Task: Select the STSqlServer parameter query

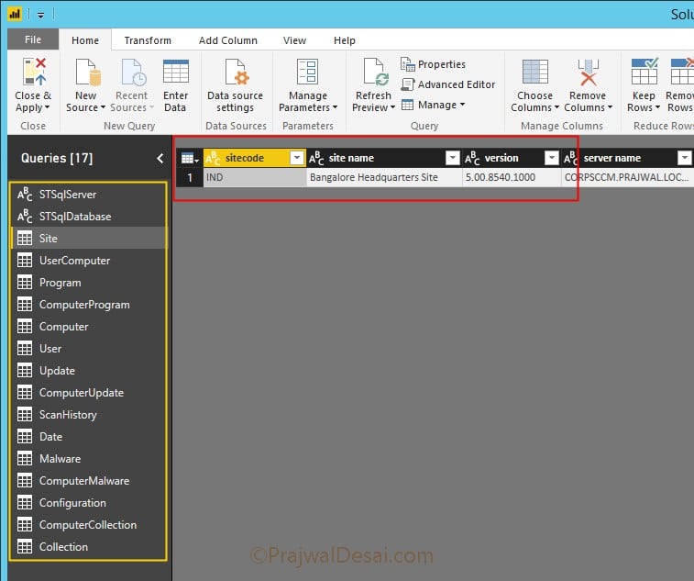Action: 89,194
